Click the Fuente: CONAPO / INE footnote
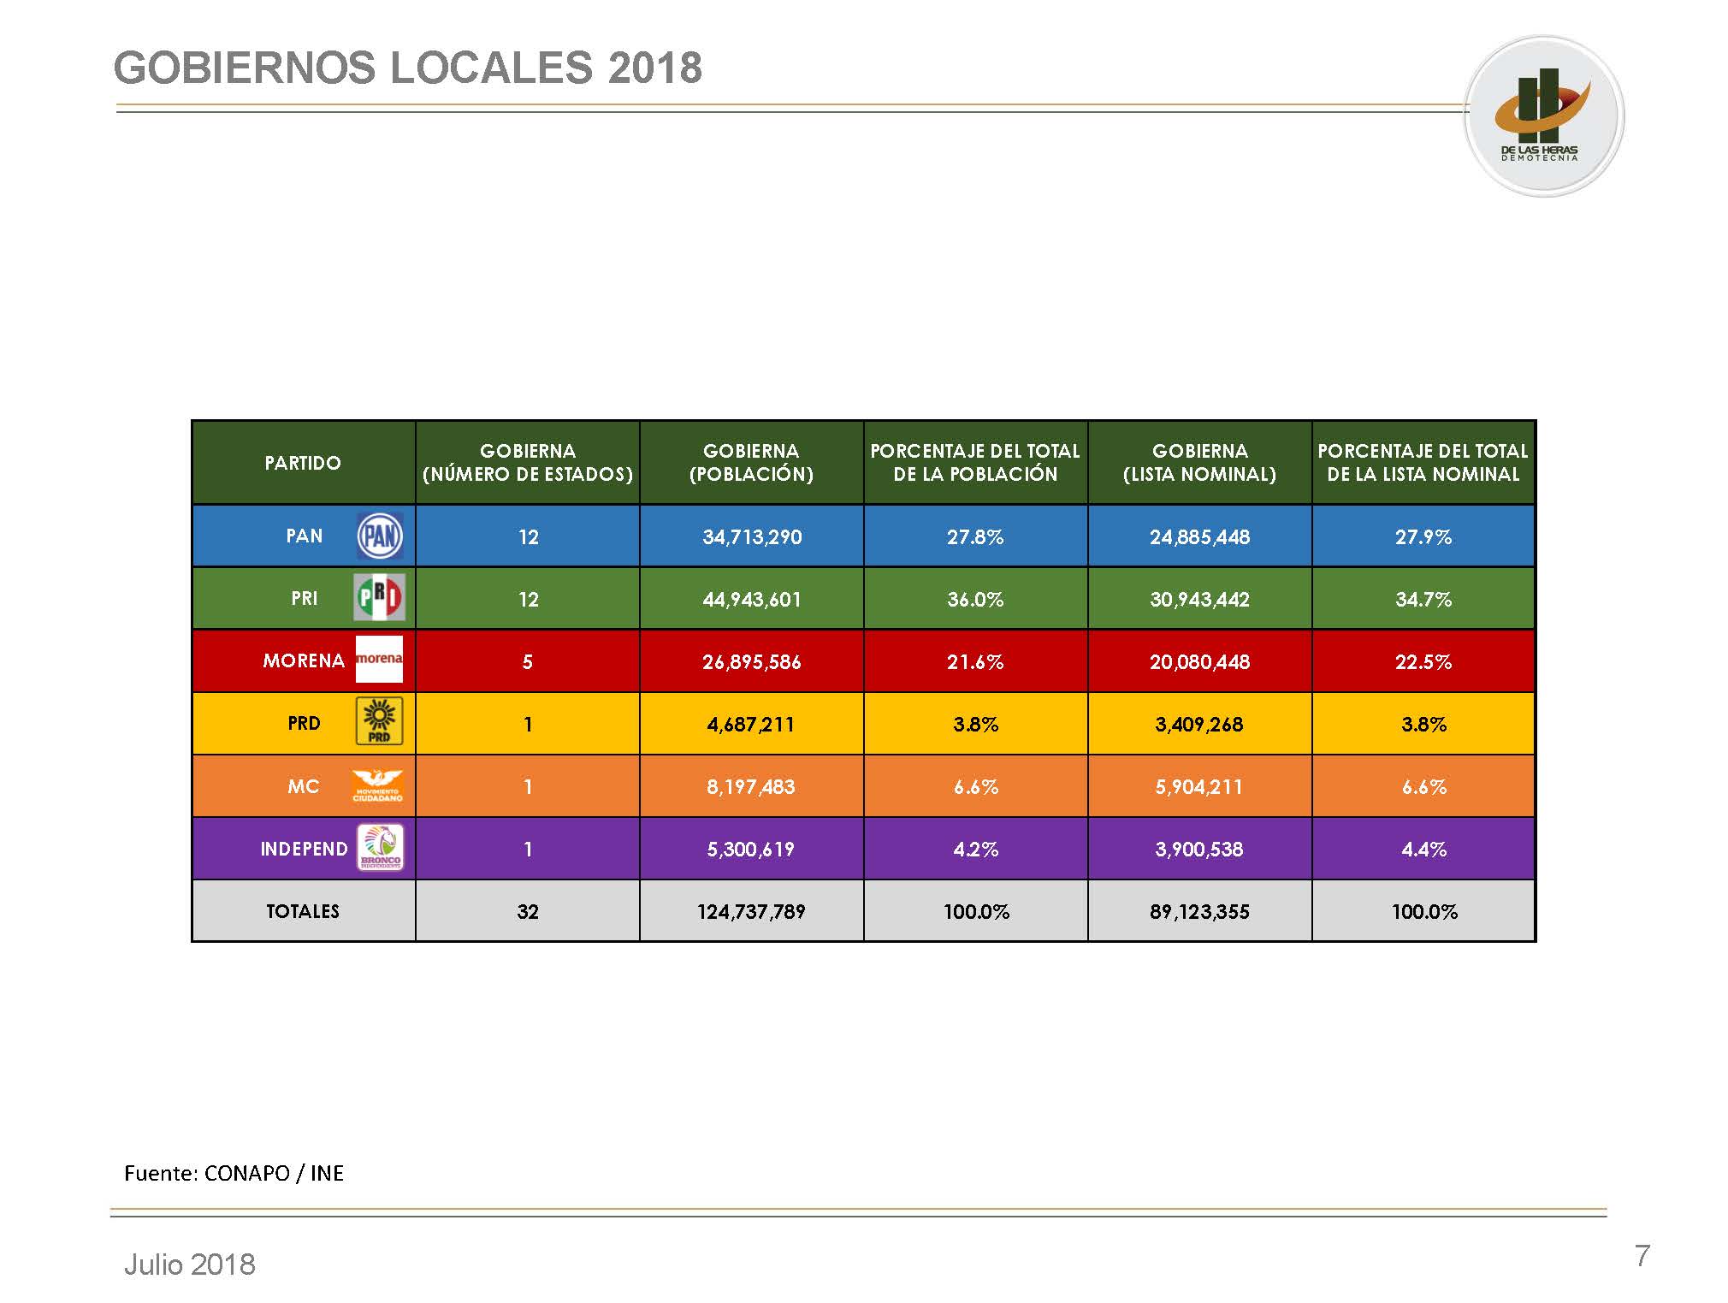The height and width of the screenshot is (1303, 1728). point(234,1173)
